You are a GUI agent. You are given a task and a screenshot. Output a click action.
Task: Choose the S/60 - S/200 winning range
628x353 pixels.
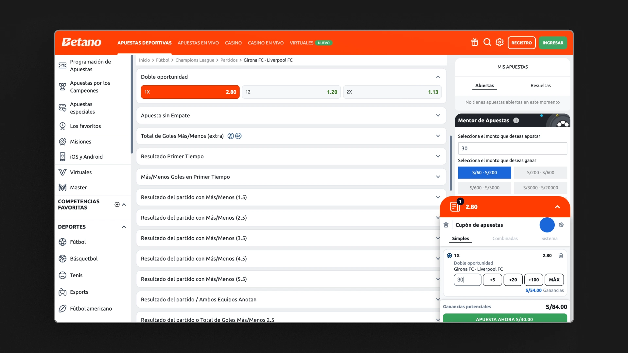(x=484, y=173)
